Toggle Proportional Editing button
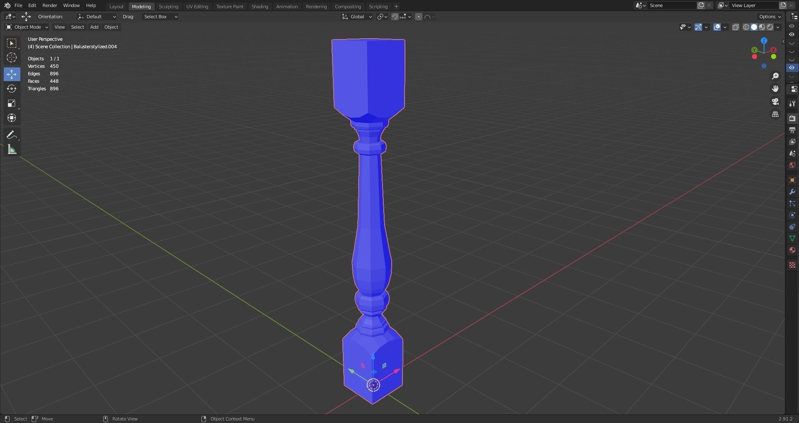The image size is (799, 423). coord(419,17)
